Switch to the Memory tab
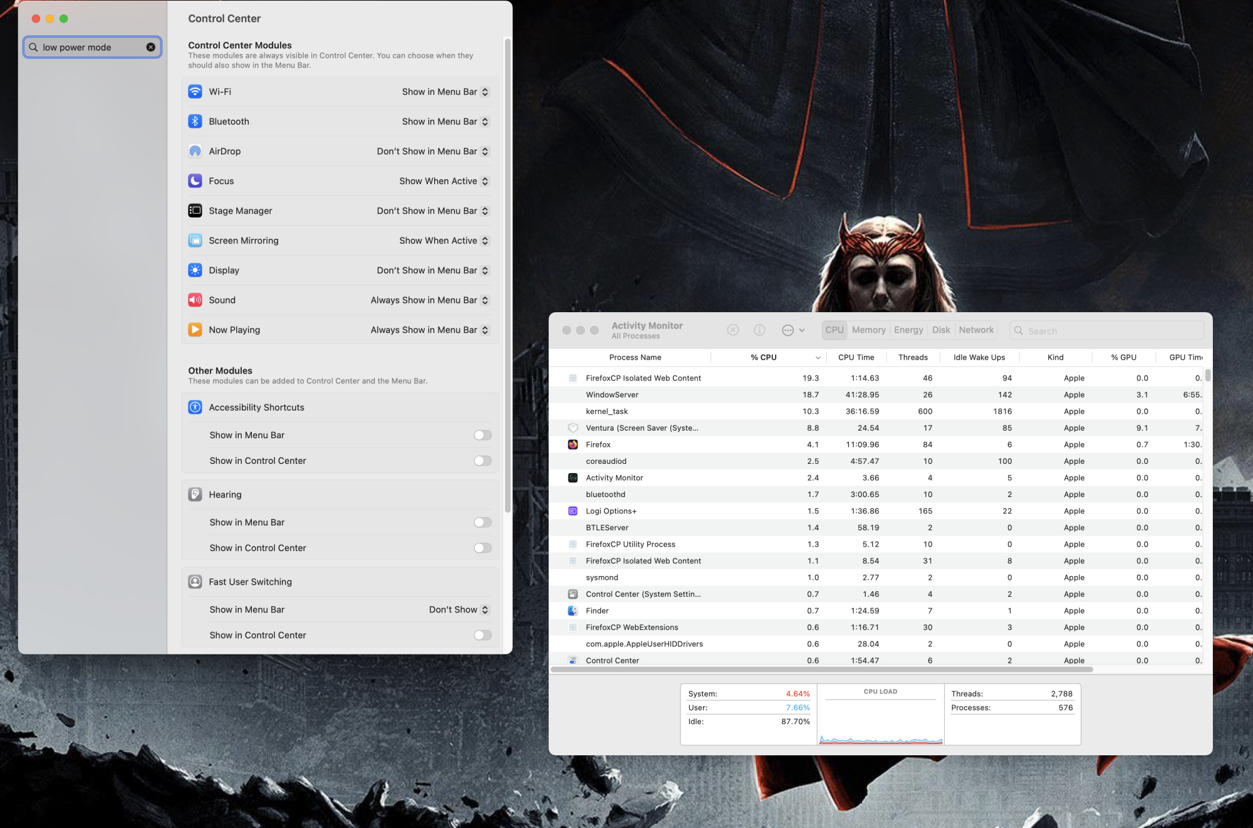This screenshot has width=1253, height=828. 868,330
